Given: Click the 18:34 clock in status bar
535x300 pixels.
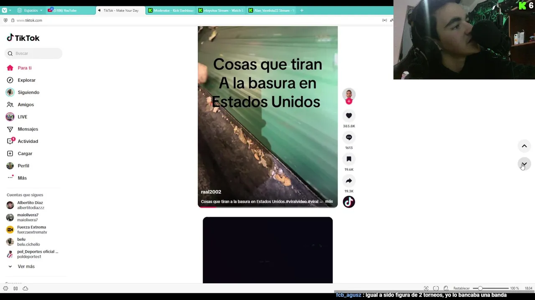Looking at the screenshot, I should point(528,288).
